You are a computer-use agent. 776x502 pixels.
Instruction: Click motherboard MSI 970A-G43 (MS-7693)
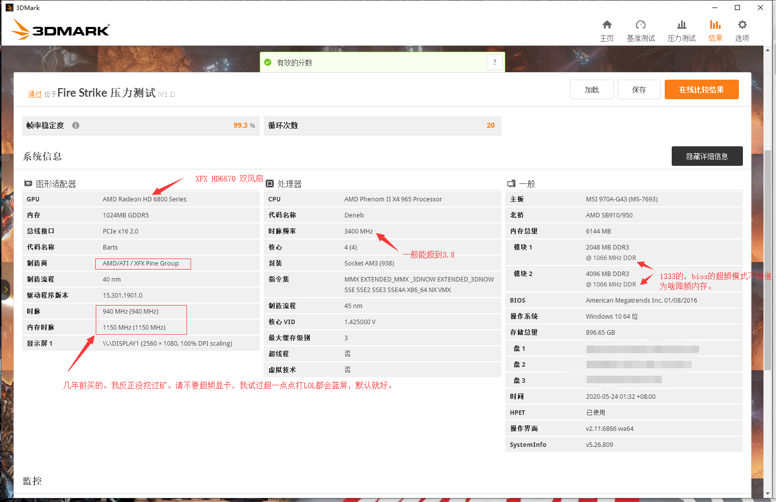click(622, 199)
